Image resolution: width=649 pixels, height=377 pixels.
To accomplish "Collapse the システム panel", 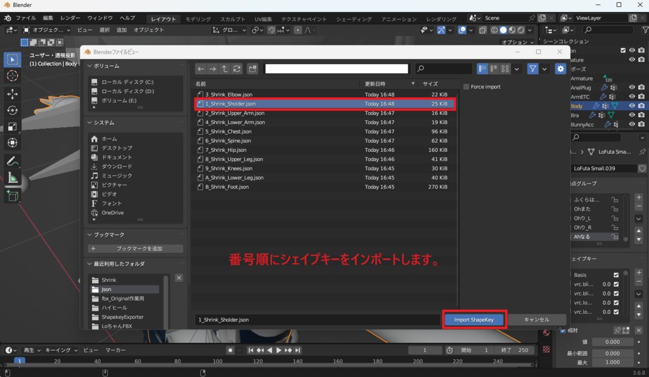I will pos(89,123).
